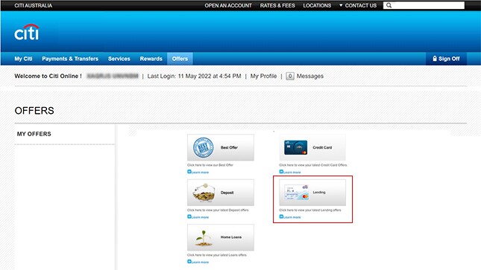Click Open An Account link
Screen dimensions: 481x270
click(x=228, y=5)
